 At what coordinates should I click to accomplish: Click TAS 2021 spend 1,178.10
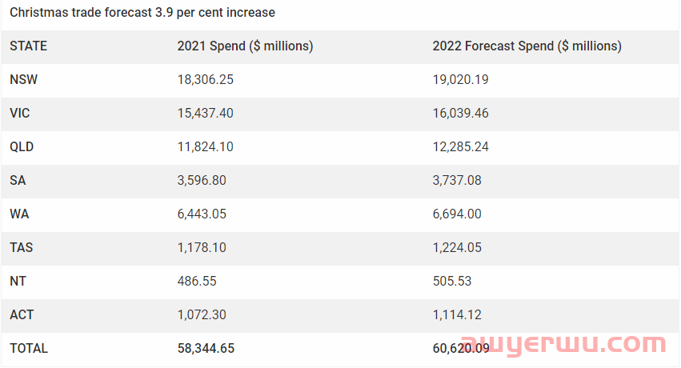coord(202,248)
